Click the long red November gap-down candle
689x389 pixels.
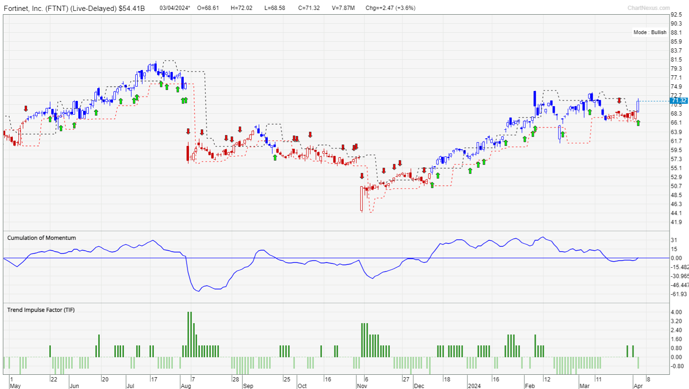(x=361, y=198)
